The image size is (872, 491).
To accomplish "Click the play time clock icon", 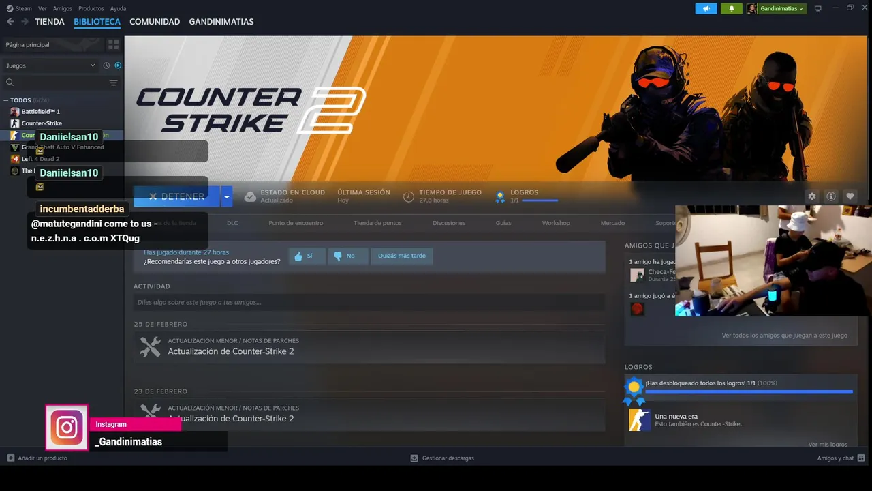I will coord(408,196).
